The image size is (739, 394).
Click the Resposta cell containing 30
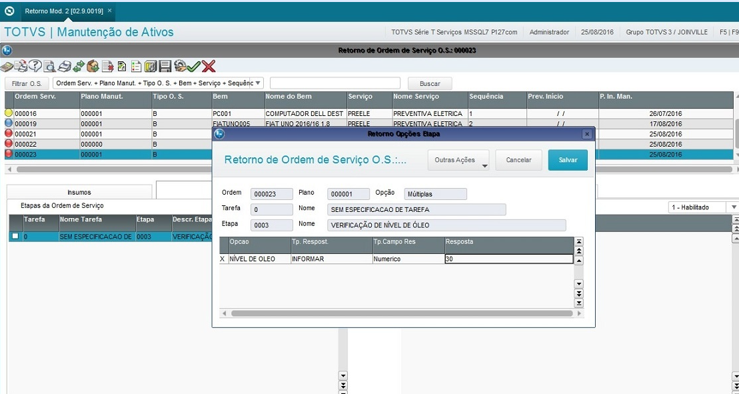click(x=509, y=259)
